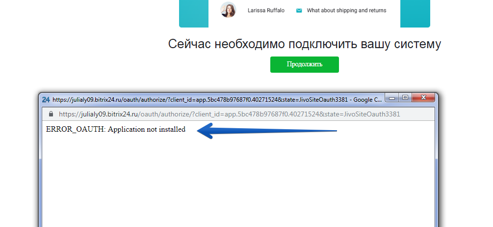Click the heading 'Сейчас необходимо подключить вашу систему'
The image size is (493, 227).
(304, 44)
